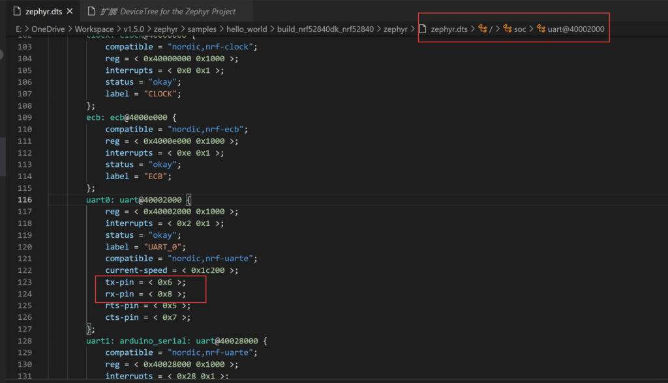
Task: Click line number 116 in the gutter
Action: [25, 199]
